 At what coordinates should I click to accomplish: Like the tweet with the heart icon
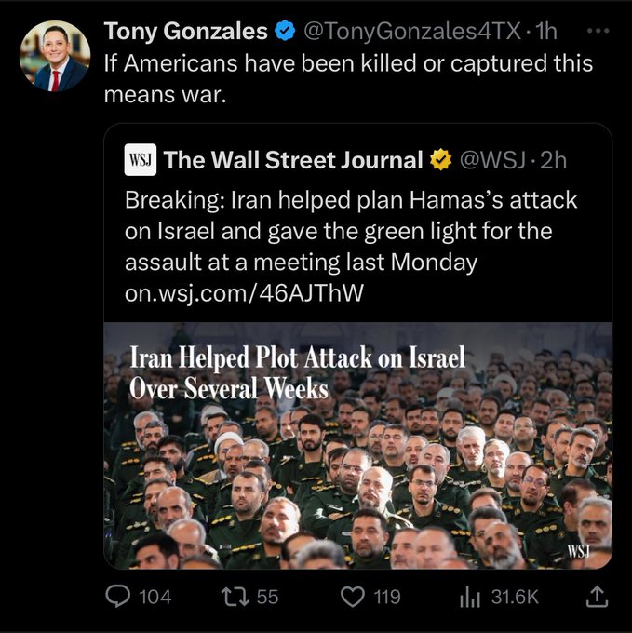point(352,597)
